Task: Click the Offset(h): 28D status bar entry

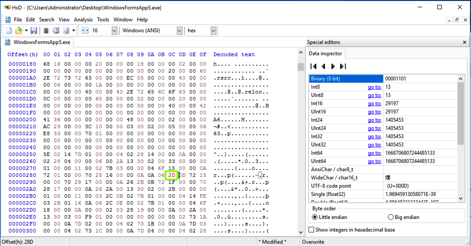Action: click(17, 242)
